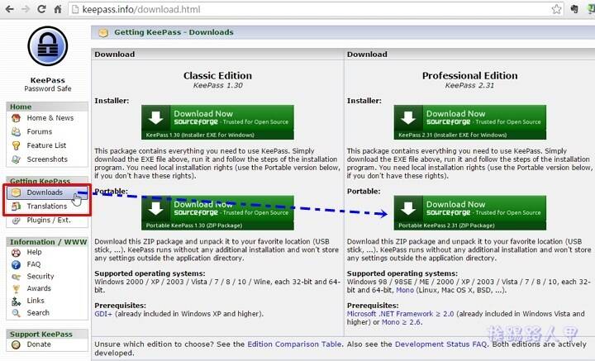
Task: Click the Links icon in sidebar
Action: pyautogui.click(x=16, y=301)
